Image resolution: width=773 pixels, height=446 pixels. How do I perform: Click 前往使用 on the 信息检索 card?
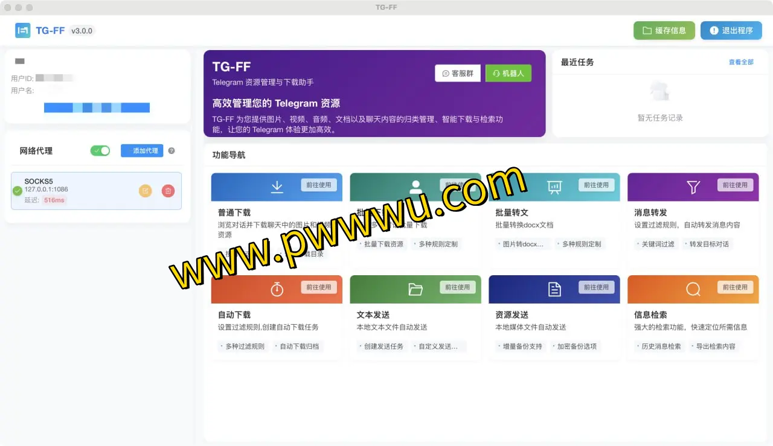[x=735, y=287]
